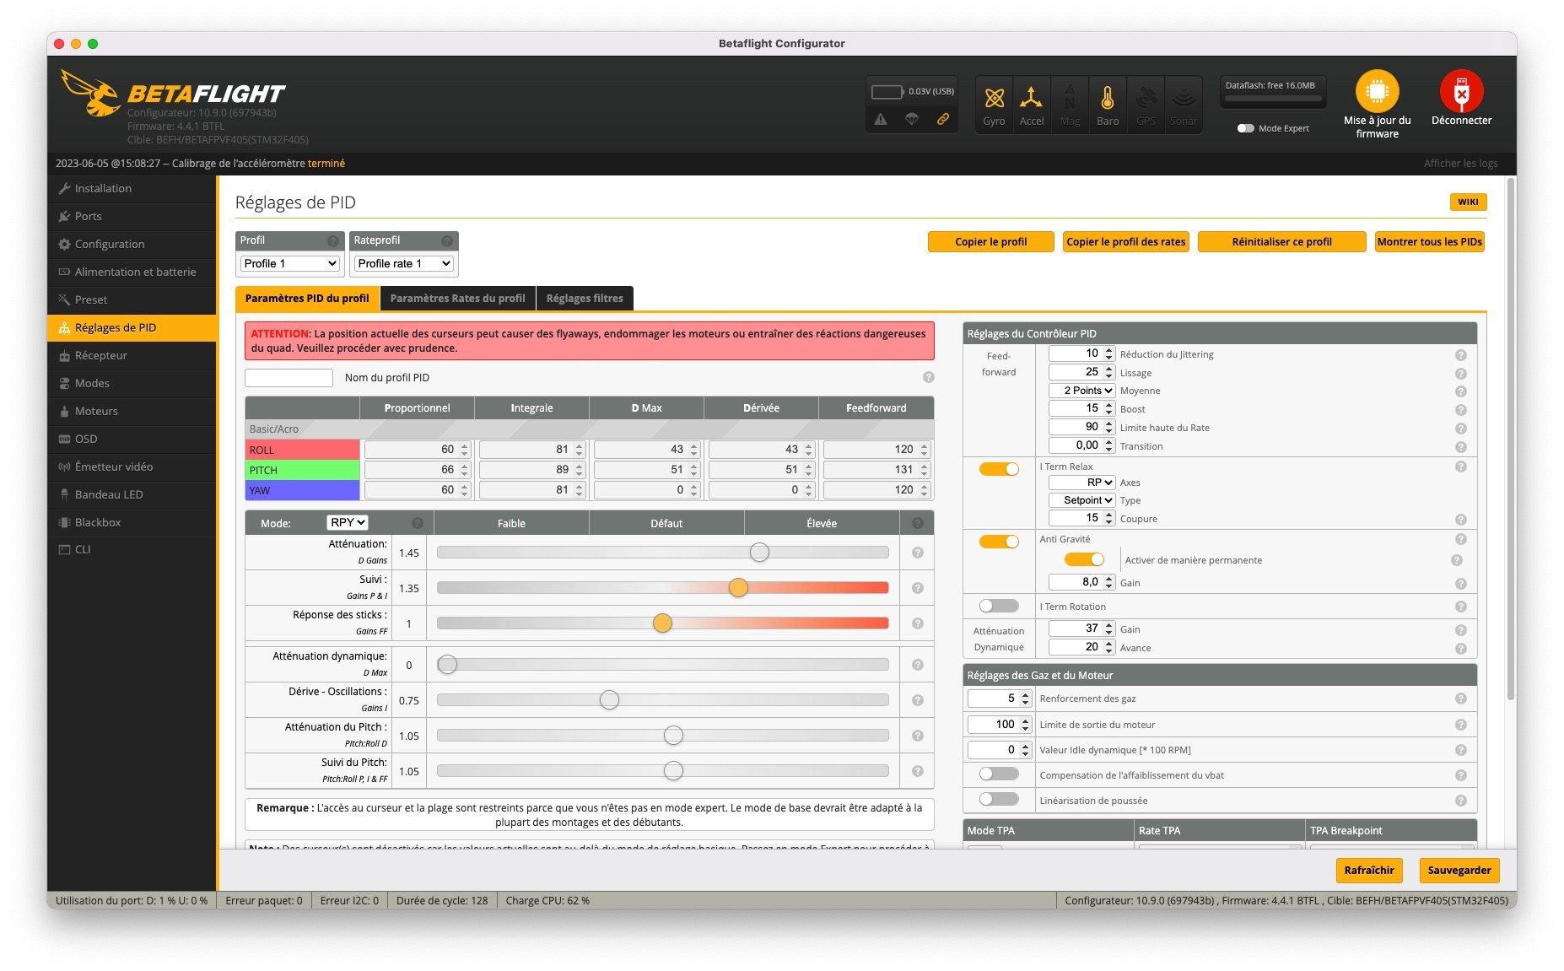Image resolution: width=1564 pixels, height=971 pixels.
Task: Open the firmware update (Mise à jour du firmware) icon
Action: [1377, 91]
